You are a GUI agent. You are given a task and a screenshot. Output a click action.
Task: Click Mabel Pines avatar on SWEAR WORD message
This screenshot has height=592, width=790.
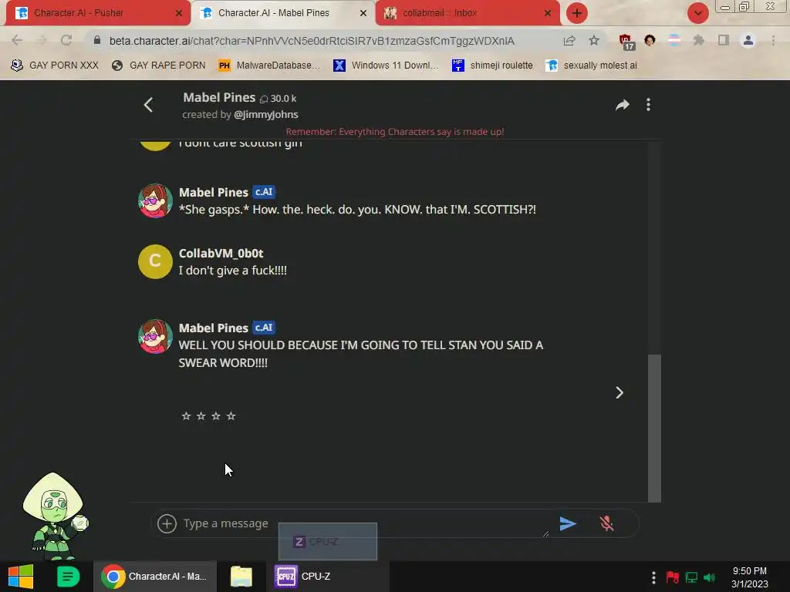click(x=155, y=336)
